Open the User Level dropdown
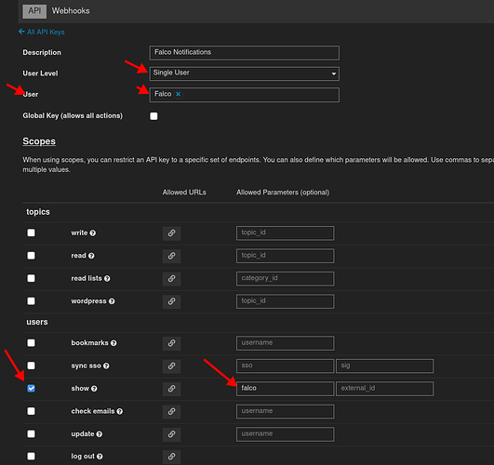Image resolution: width=494 pixels, height=465 pixels. tap(244, 73)
